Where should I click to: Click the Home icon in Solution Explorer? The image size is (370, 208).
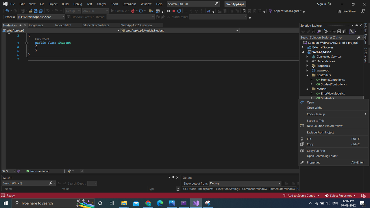[314, 31]
